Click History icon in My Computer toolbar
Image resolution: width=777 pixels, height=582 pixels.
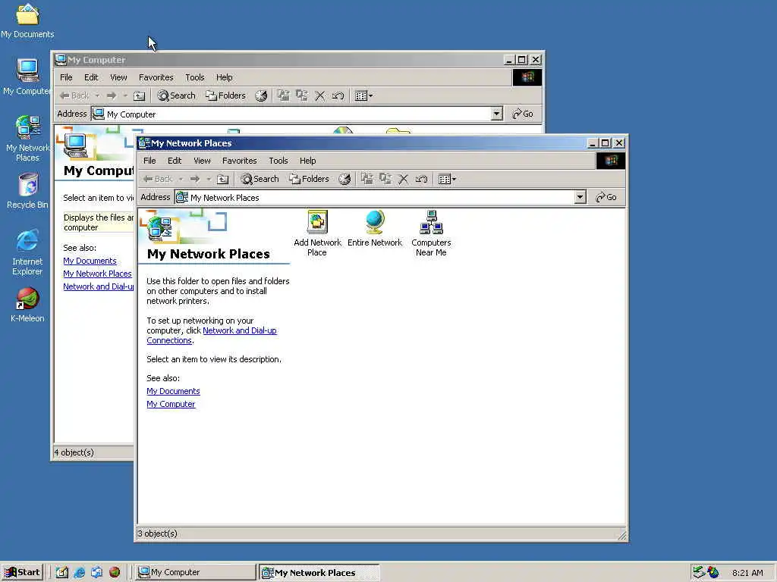[261, 95]
